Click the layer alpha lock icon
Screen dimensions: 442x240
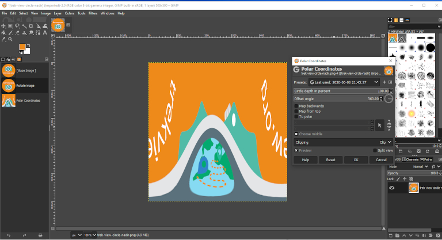pyautogui.click(x=411, y=179)
